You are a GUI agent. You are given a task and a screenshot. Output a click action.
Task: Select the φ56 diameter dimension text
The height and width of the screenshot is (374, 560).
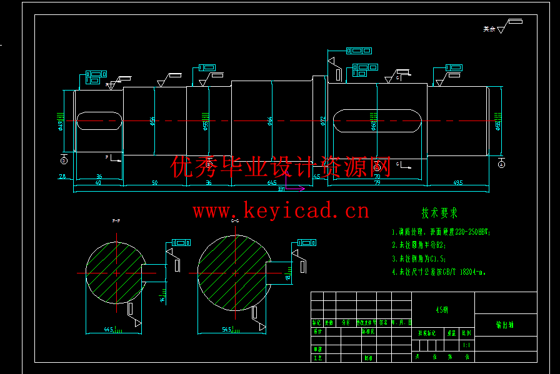click(x=152, y=121)
